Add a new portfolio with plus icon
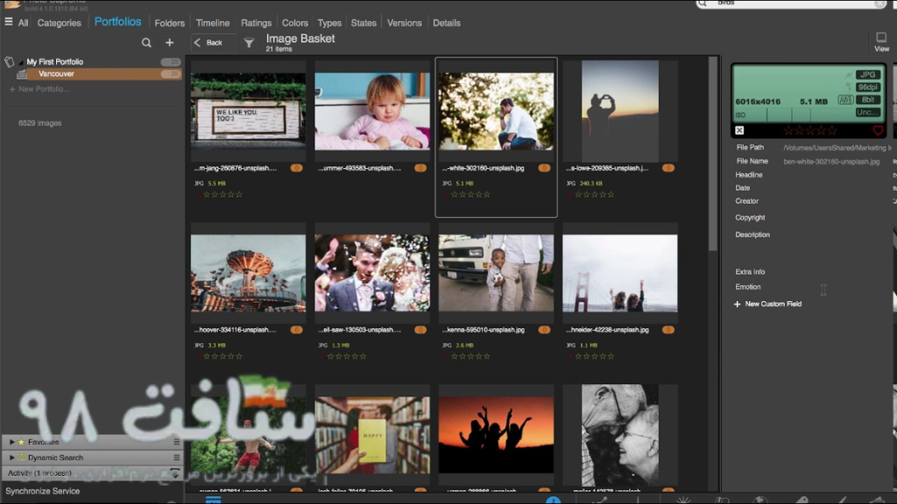Viewport: 897px width, 504px height. point(169,42)
